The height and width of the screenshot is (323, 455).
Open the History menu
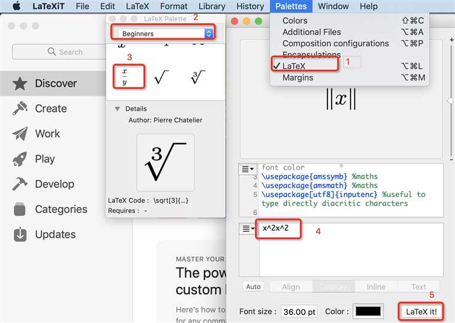[250, 6]
